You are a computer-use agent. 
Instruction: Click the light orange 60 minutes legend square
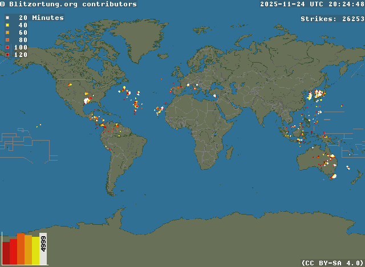pyautogui.click(x=7, y=32)
